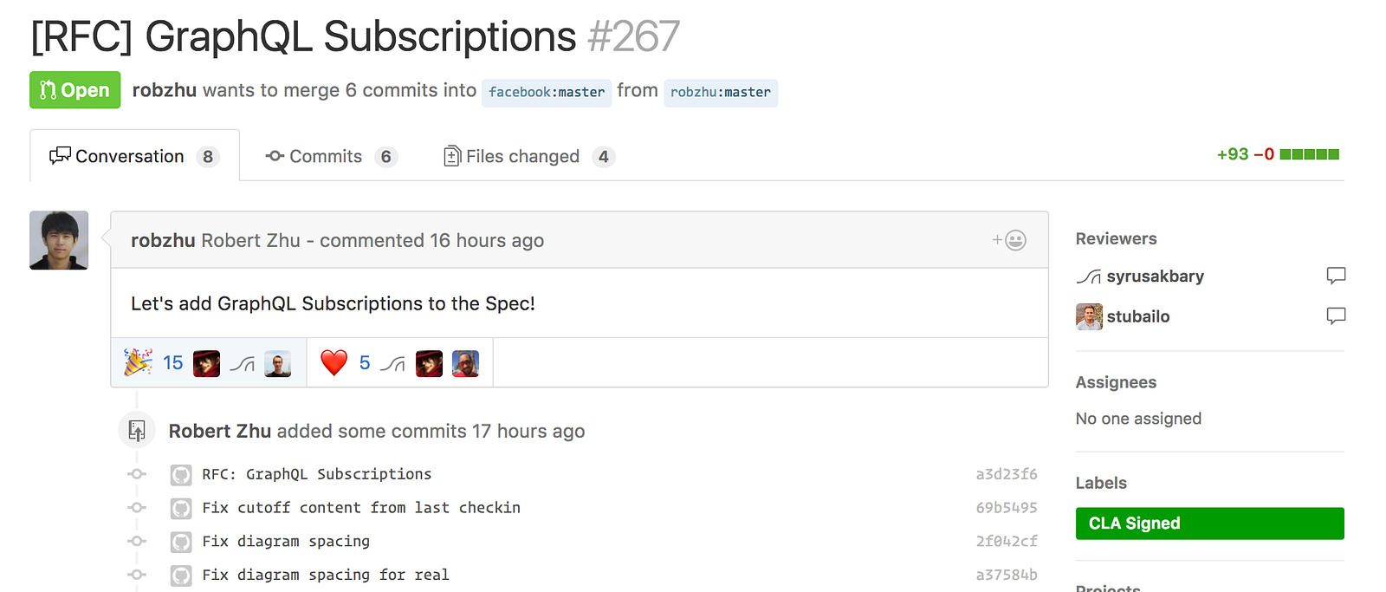1386x592 pixels.
Task: Open the syrusakbary reviewer profile link
Action: 1155,276
